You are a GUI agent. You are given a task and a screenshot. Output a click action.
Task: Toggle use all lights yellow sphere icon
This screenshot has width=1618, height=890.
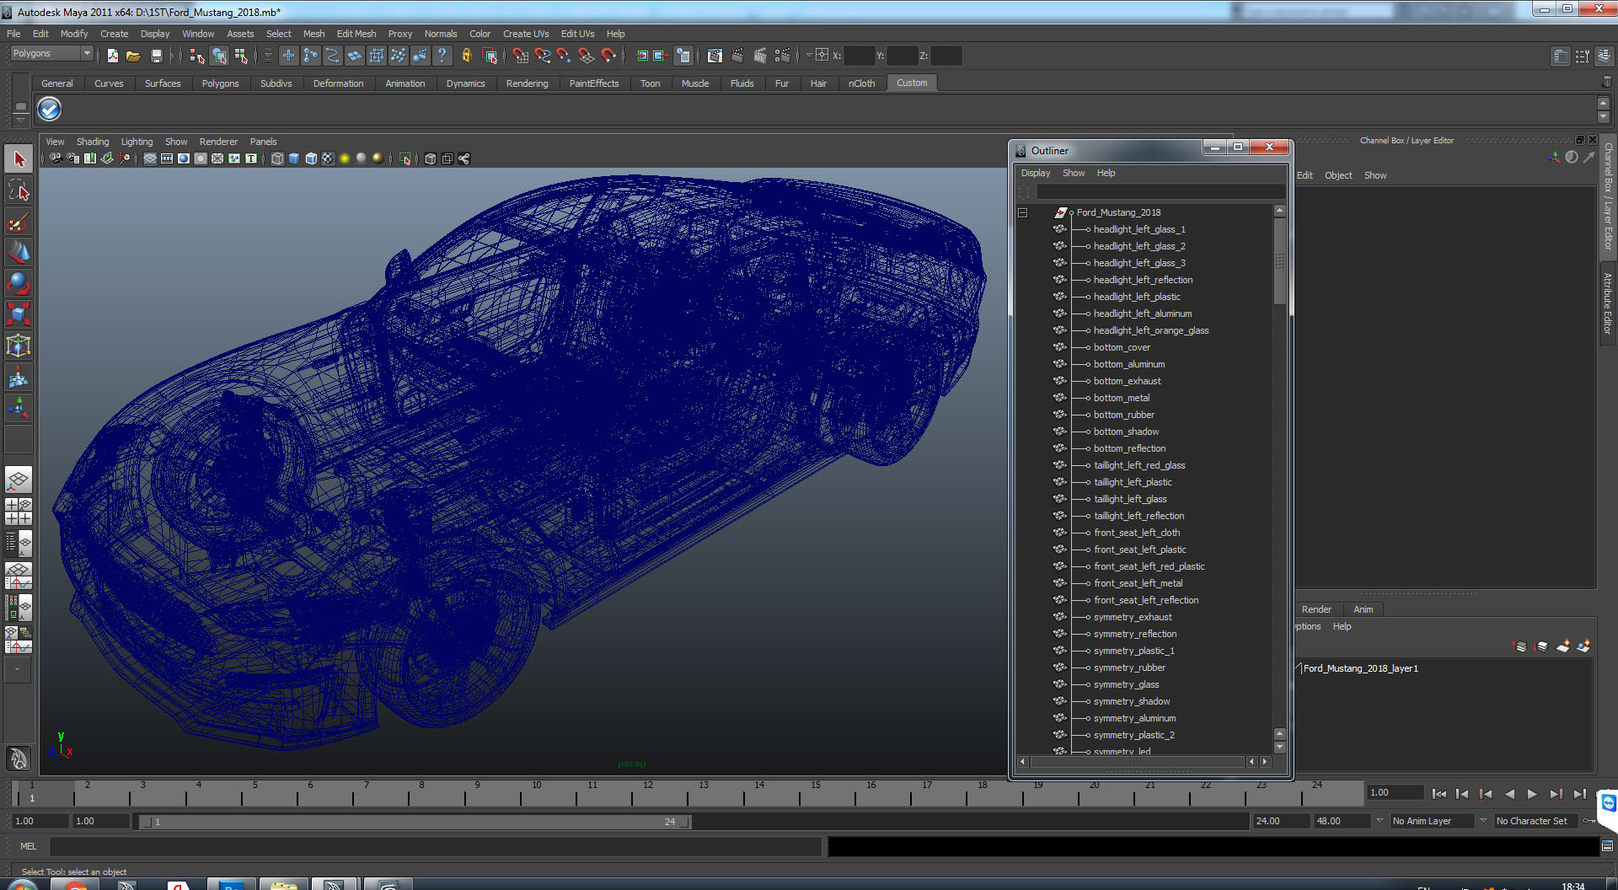pyautogui.click(x=345, y=158)
